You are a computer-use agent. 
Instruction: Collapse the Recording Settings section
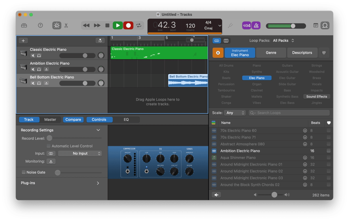point(98,130)
